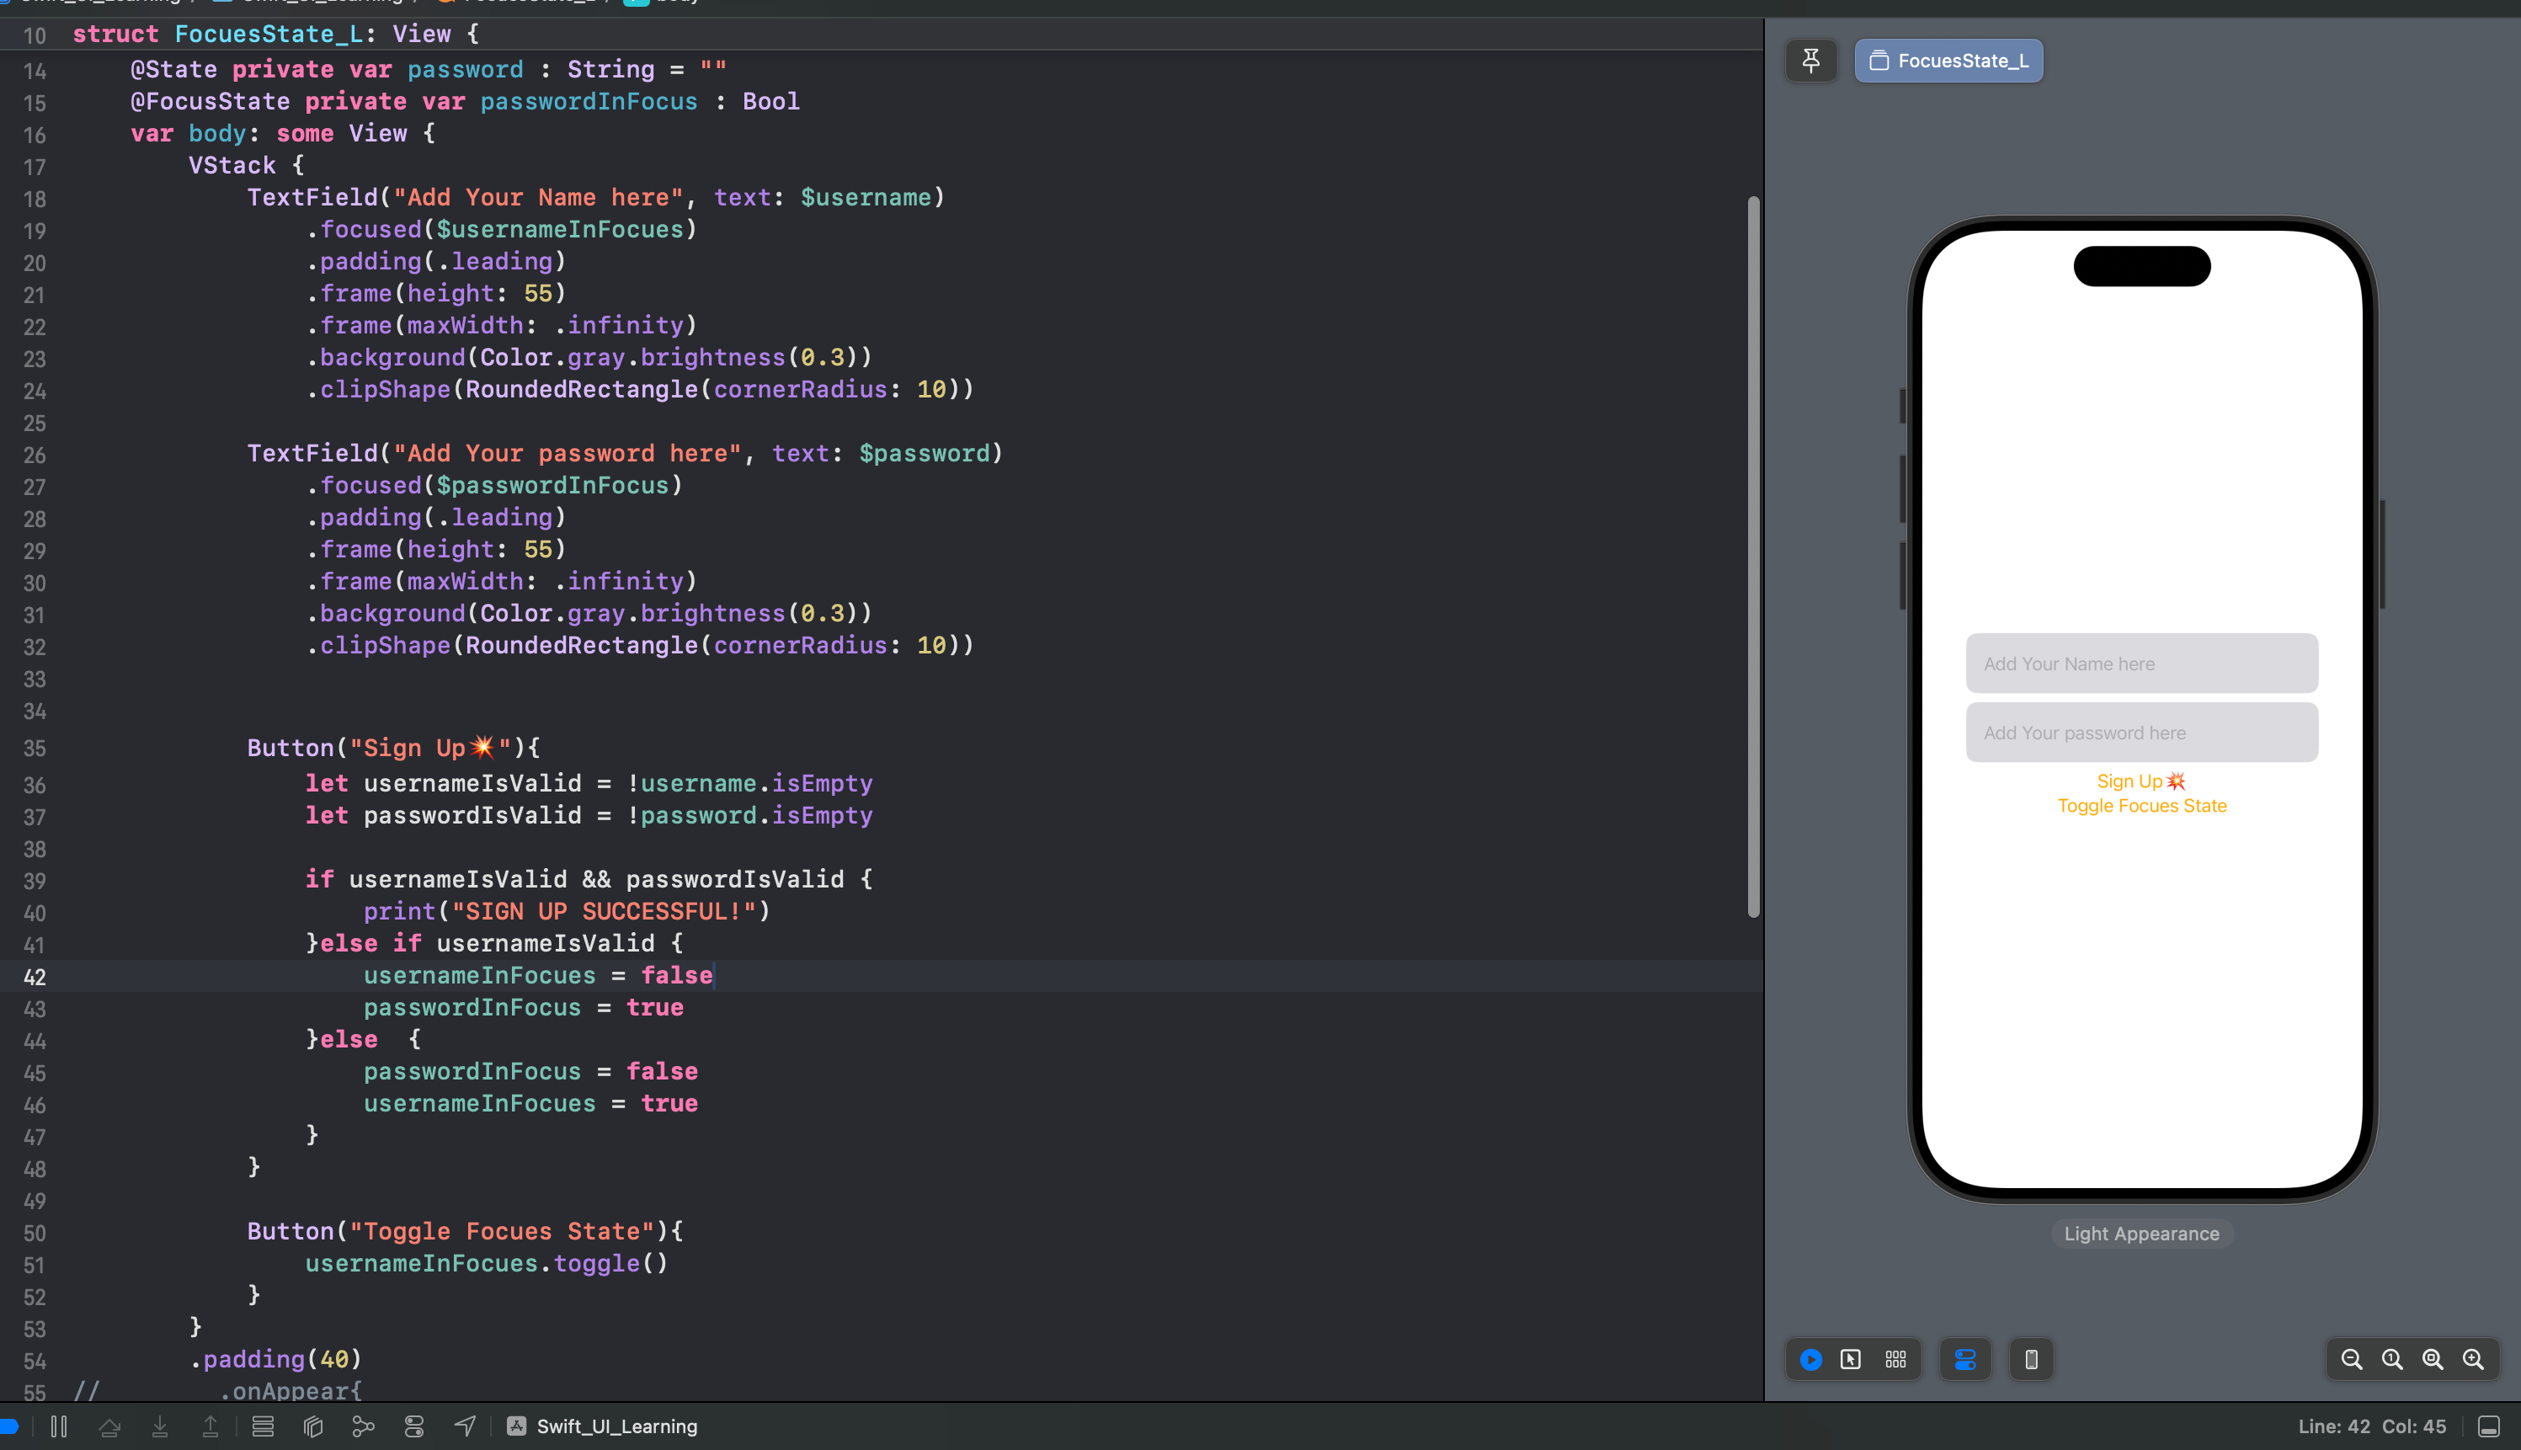The height and width of the screenshot is (1450, 2521).
Task: Choose the Swift_UI_Learning process in debug bar
Action: [x=602, y=1426]
